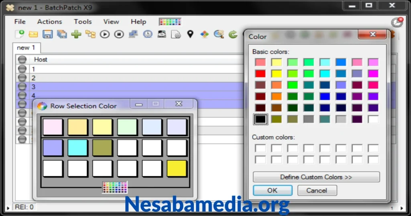The image size is (411, 216).
Task: Click the hard disk drive toolbar icon
Action: pos(162,35)
